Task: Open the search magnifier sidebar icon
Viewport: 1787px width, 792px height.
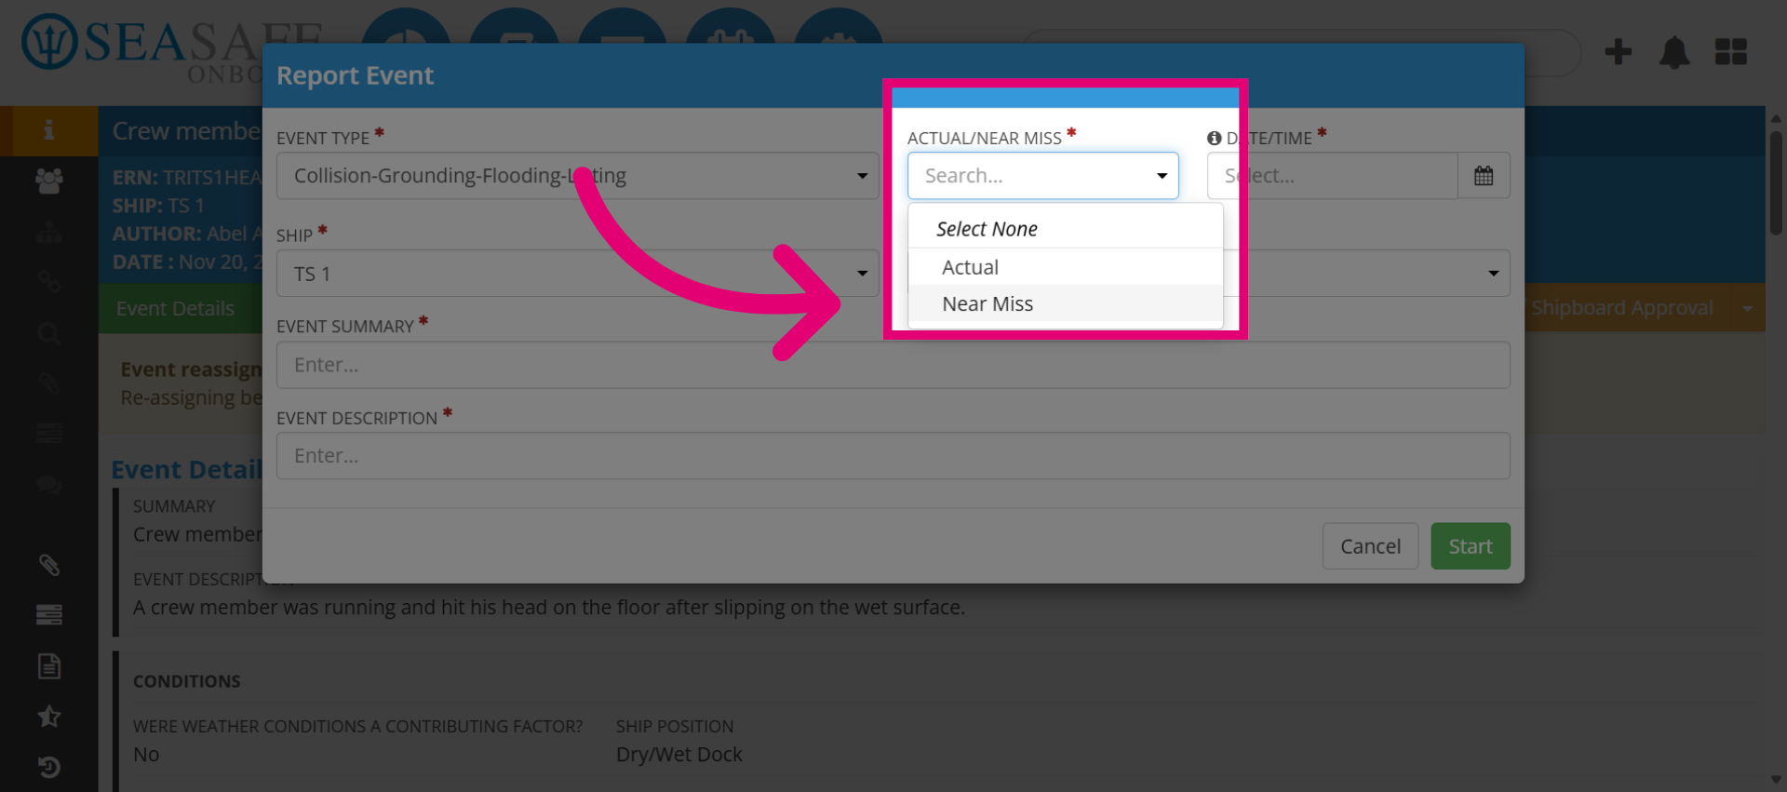Action: point(48,333)
